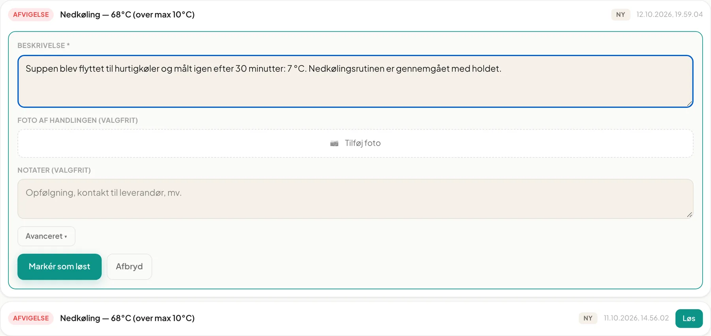Click the Avanceret dropdown arrow
The width and height of the screenshot is (711, 336).
pos(66,237)
